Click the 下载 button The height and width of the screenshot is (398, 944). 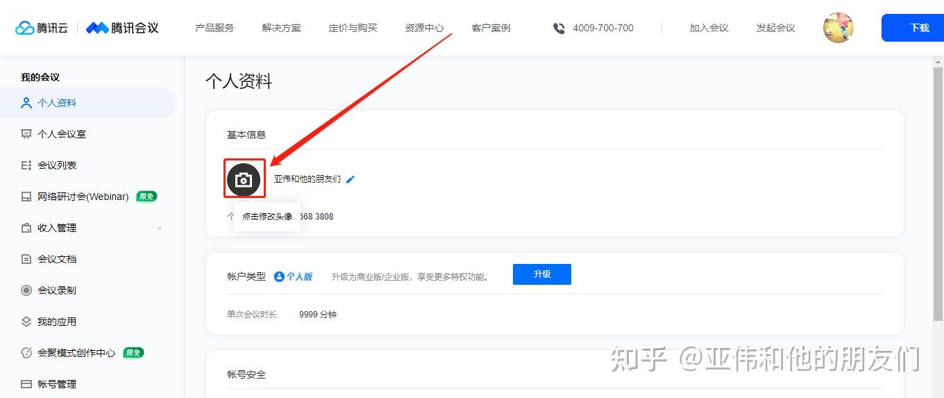click(x=913, y=28)
